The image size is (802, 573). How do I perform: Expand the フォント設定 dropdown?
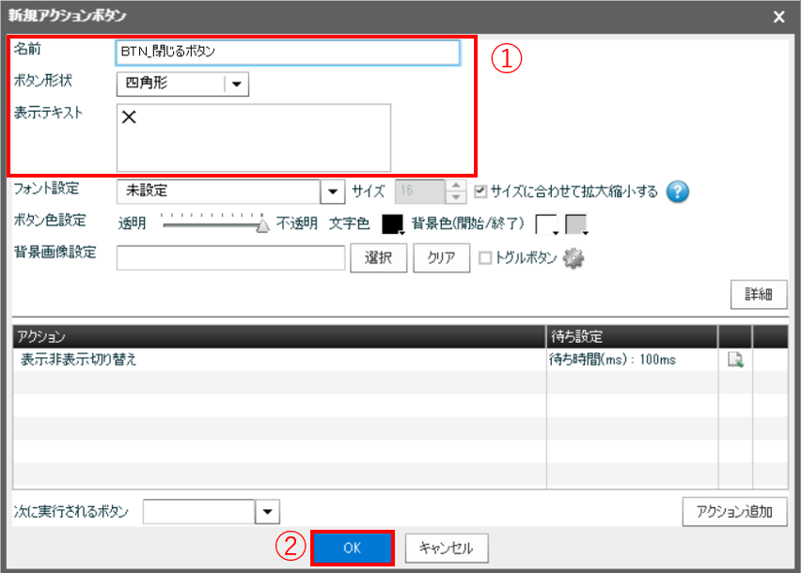pos(333,192)
